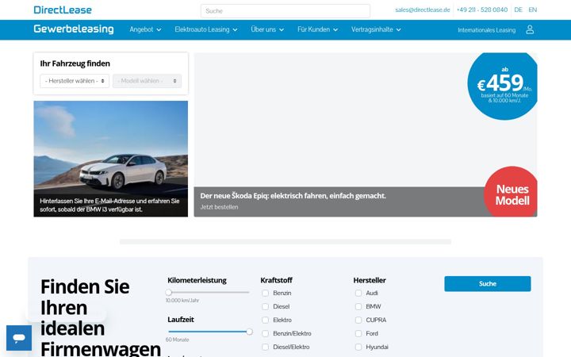Click the Škoda Epiq banner headline
Image resolution: width=571 pixels, height=357 pixels.
click(293, 196)
